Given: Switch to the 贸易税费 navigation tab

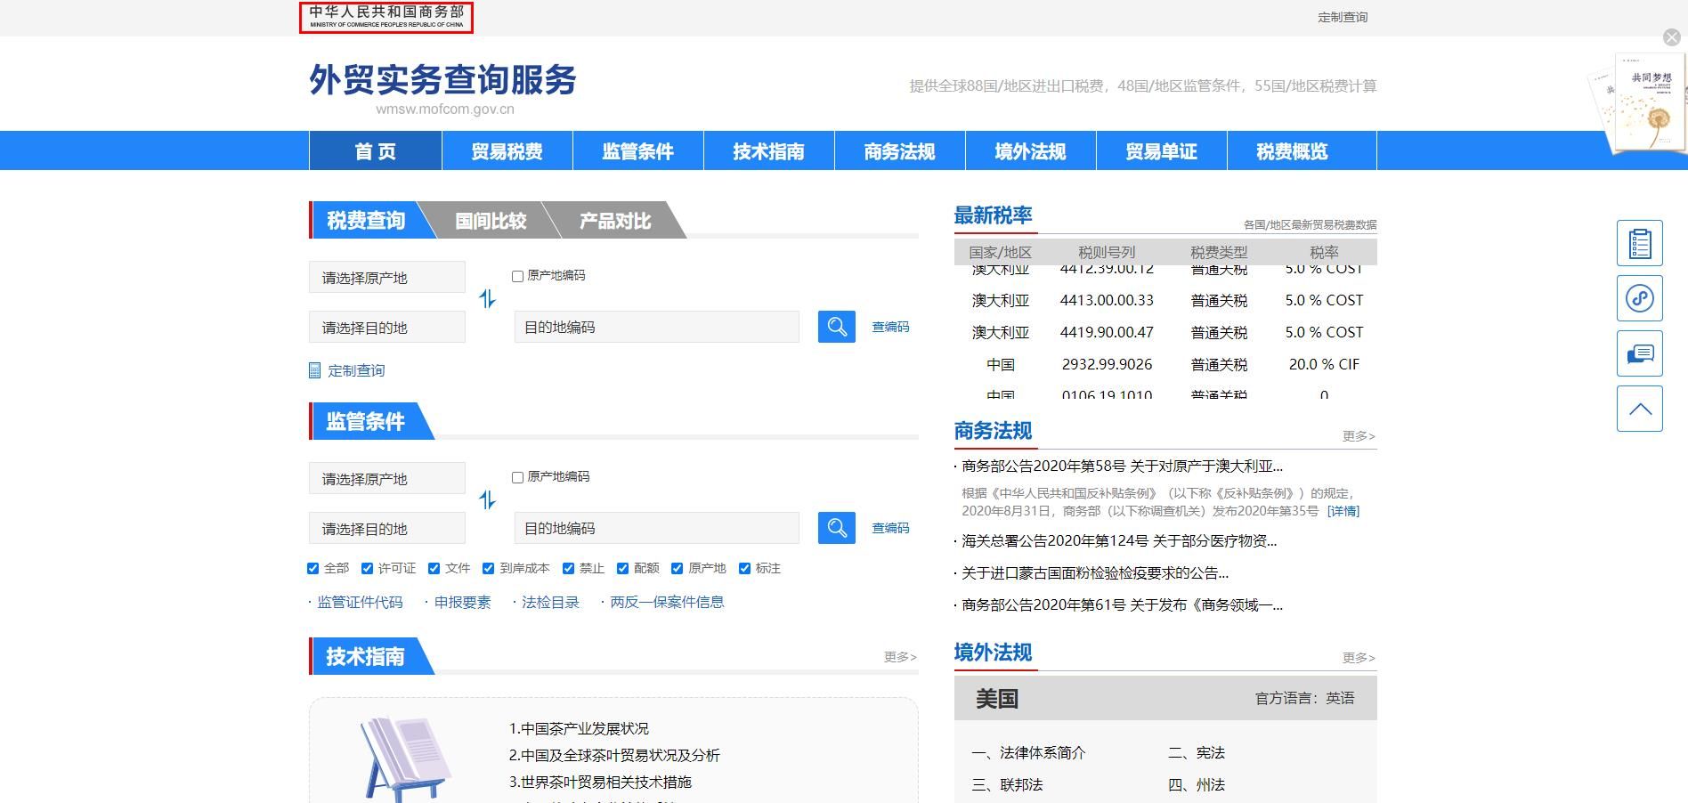Looking at the screenshot, I should pyautogui.click(x=507, y=150).
